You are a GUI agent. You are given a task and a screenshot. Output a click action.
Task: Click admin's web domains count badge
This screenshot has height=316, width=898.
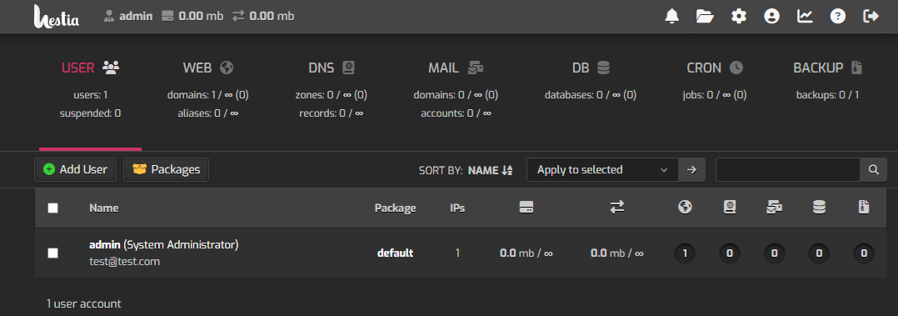(684, 253)
